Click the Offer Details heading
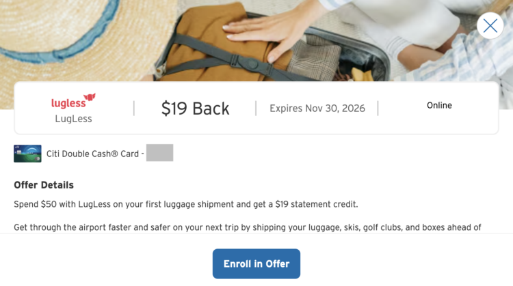Viewport: 513px width, 286px height. [44, 185]
